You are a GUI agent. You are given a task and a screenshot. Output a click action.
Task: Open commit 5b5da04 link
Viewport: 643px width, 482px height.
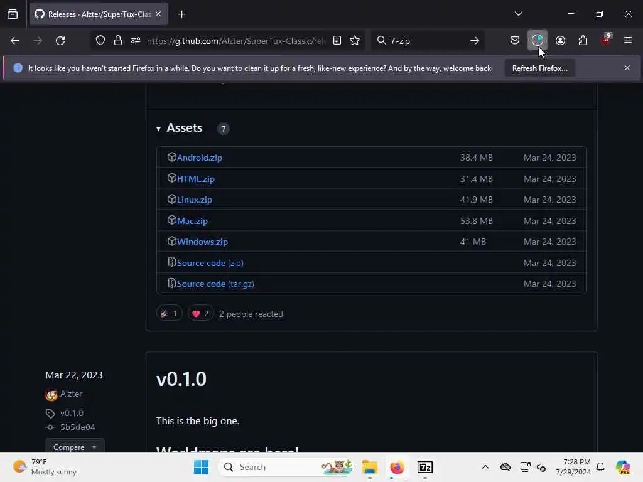coord(77,427)
